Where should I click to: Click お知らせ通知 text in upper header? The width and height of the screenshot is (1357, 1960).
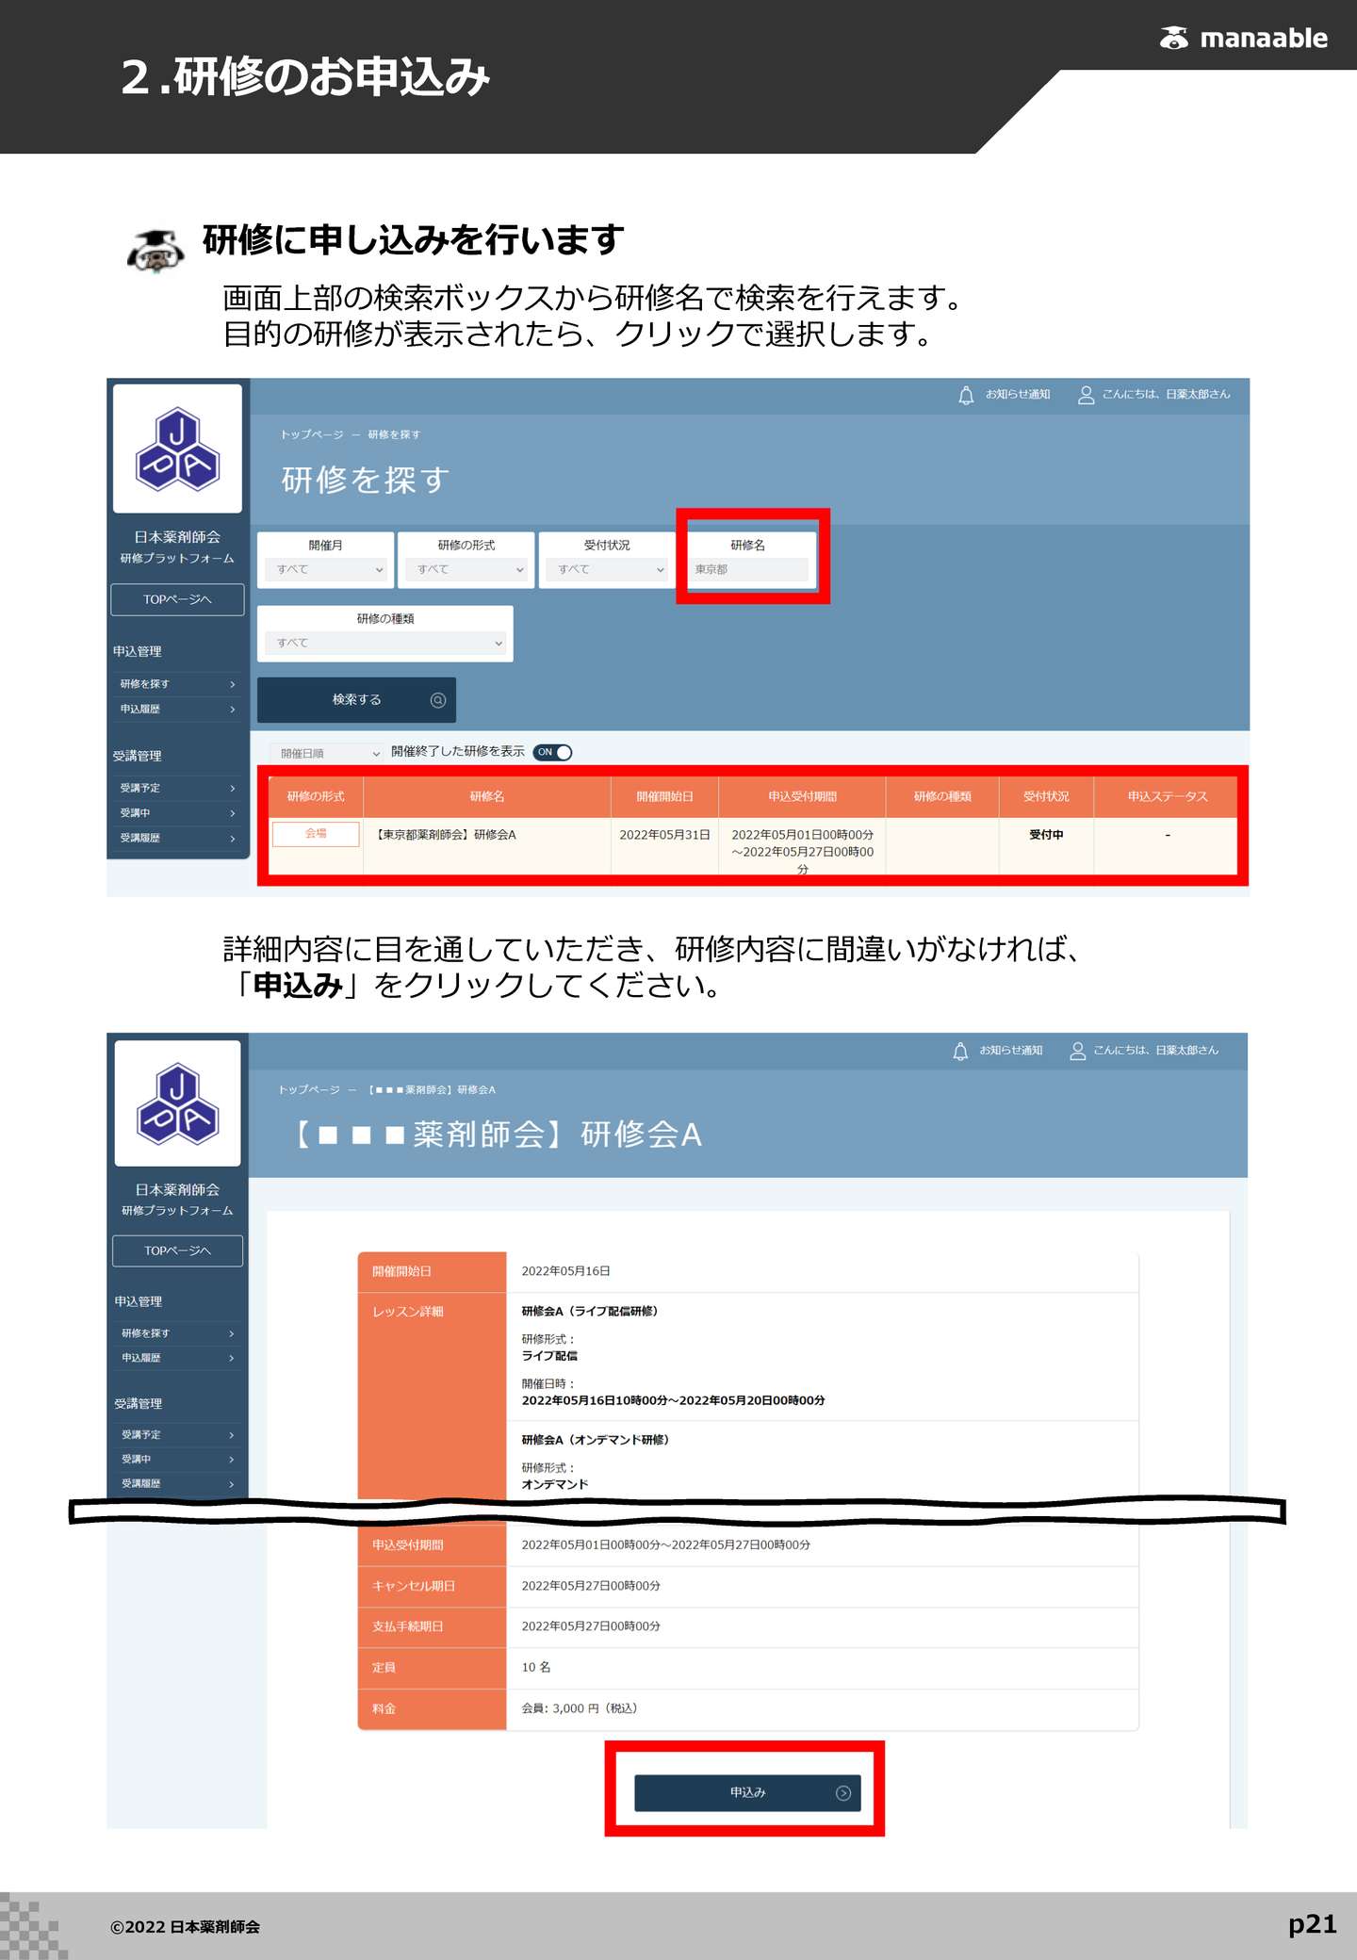point(1018,394)
